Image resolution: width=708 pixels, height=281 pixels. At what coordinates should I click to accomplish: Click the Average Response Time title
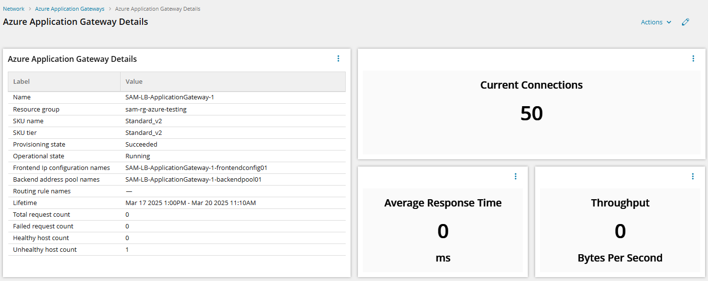tap(443, 203)
